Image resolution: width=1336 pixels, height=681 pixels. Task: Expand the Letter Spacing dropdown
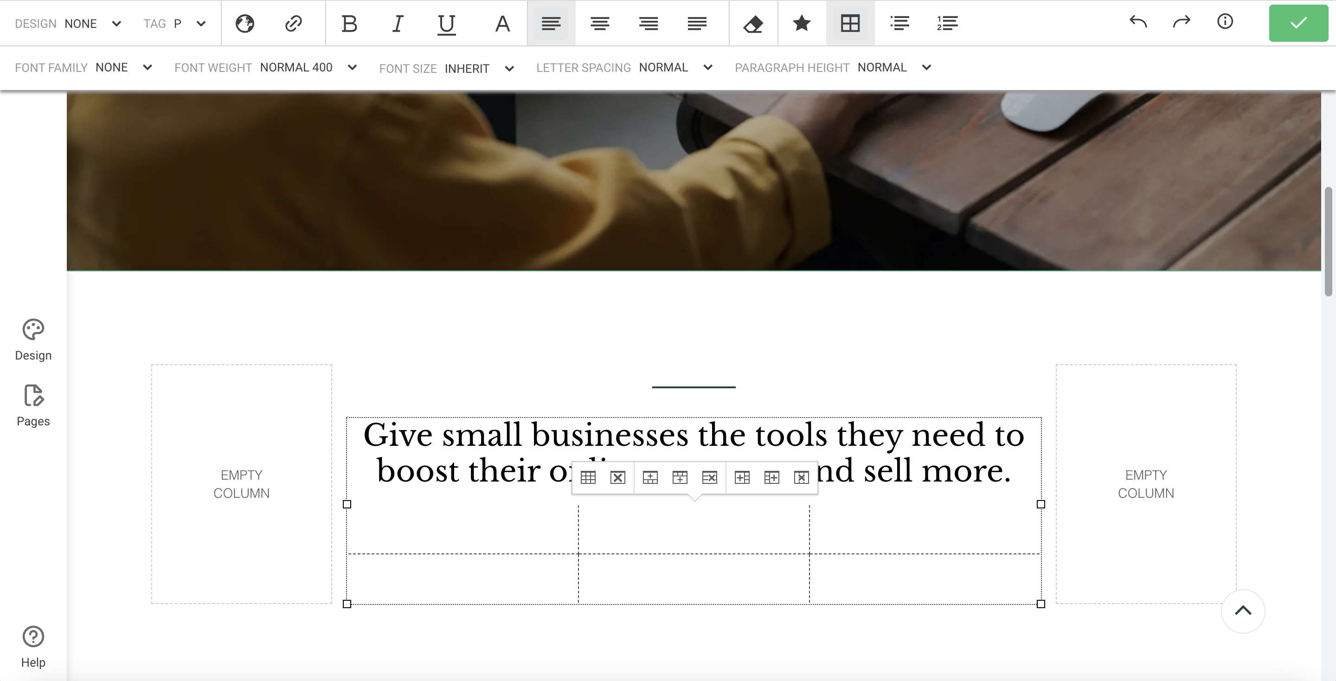[x=624, y=67]
